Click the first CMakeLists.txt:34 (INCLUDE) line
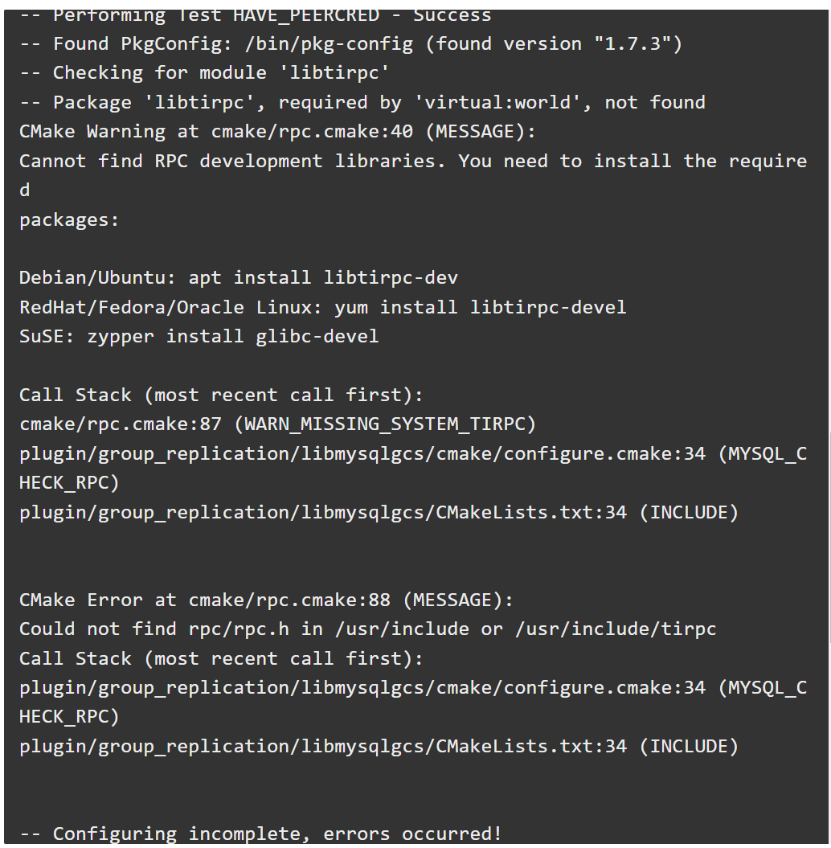 [x=379, y=512]
